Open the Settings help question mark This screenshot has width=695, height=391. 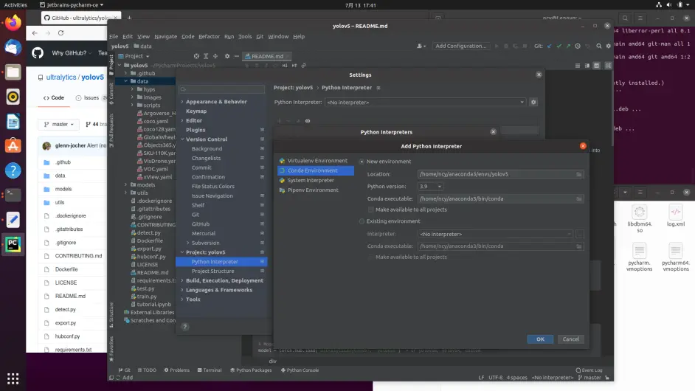185,327
